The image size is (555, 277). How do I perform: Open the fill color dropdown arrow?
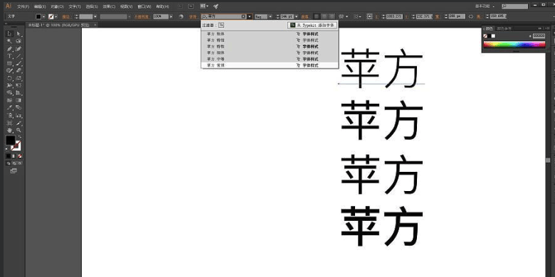tap(44, 16)
